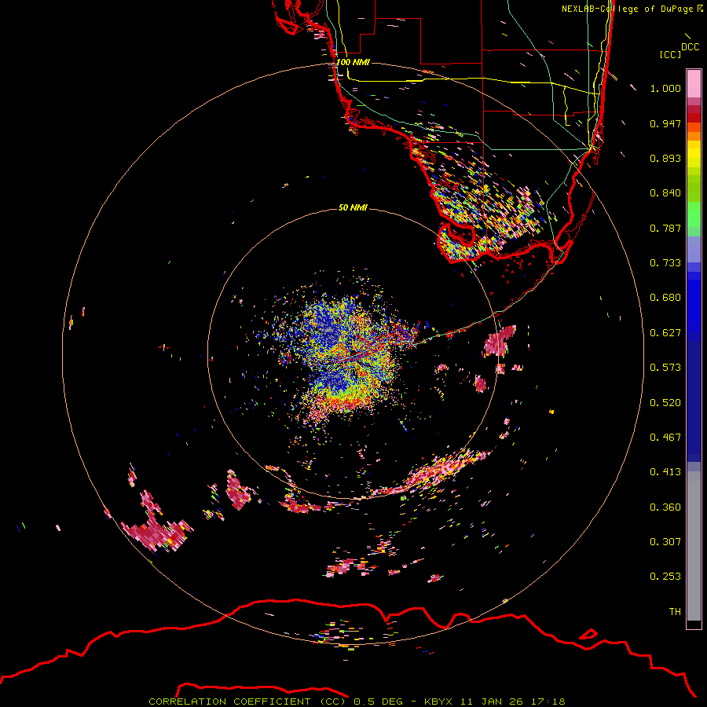The image size is (707, 707).
Task: Click the 0.893 scale value
Action: pos(665,158)
